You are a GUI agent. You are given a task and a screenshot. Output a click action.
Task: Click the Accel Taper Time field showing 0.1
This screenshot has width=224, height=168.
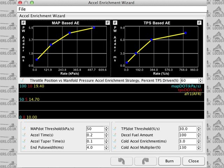click(95, 141)
